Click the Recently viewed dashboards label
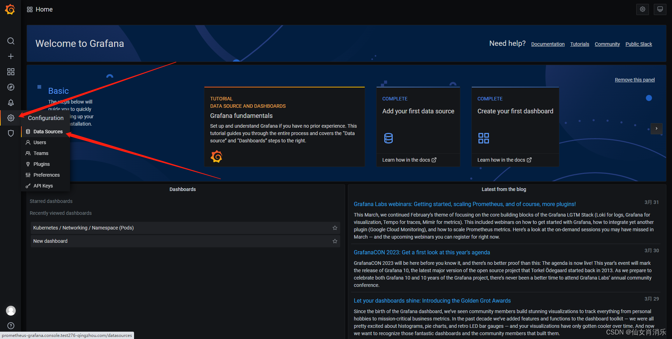Image resolution: width=672 pixels, height=339 pixels. tap(61, 213)
